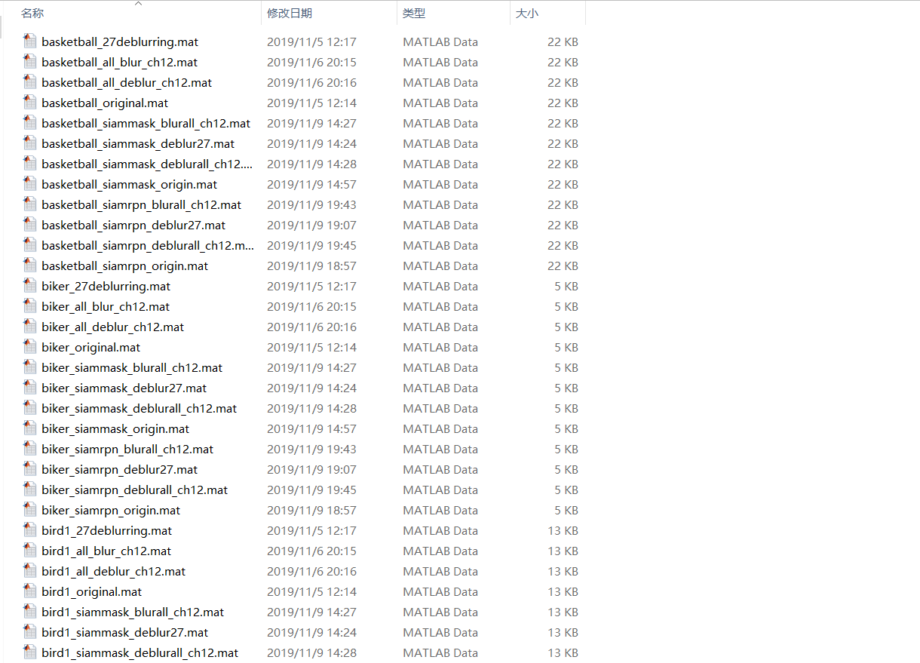Click MATLAB Data type of bird1_27deblurring.mat
This screenshot has height=663, width=920.
tap(440, 530)
